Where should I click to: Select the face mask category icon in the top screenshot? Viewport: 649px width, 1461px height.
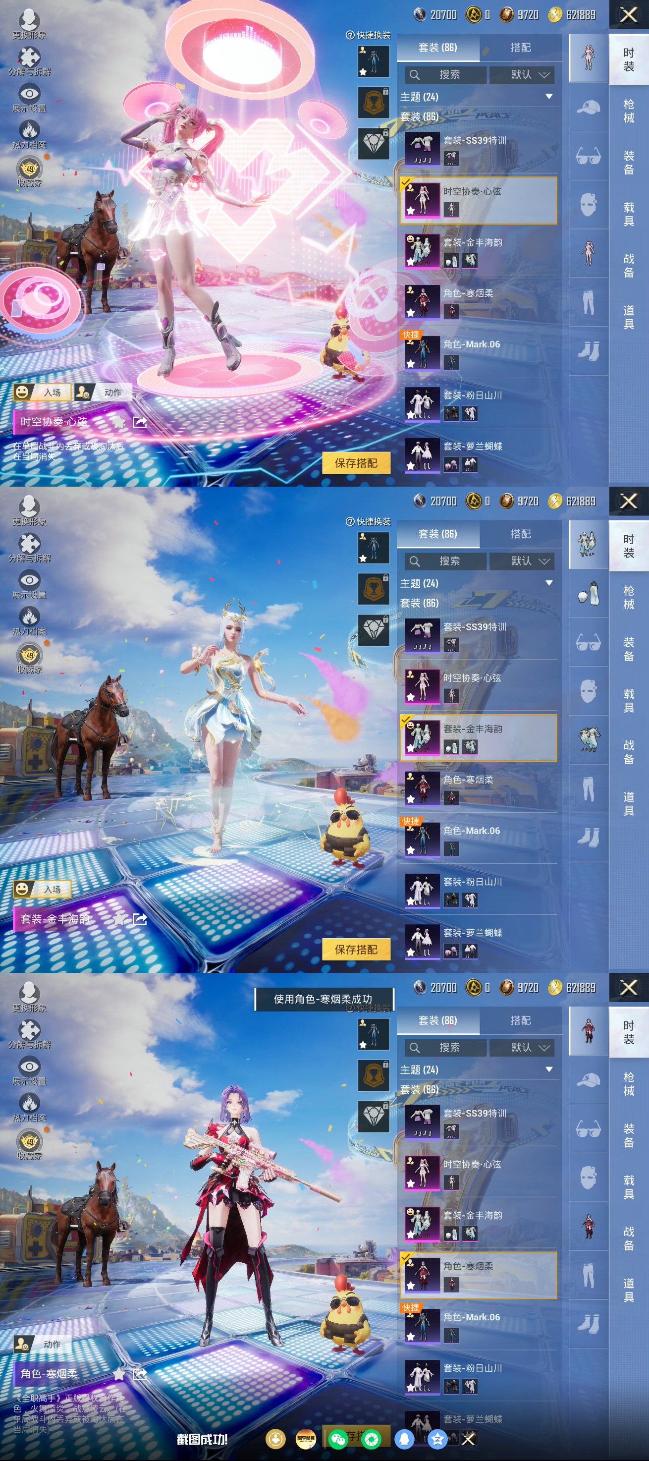click(589, 204)
